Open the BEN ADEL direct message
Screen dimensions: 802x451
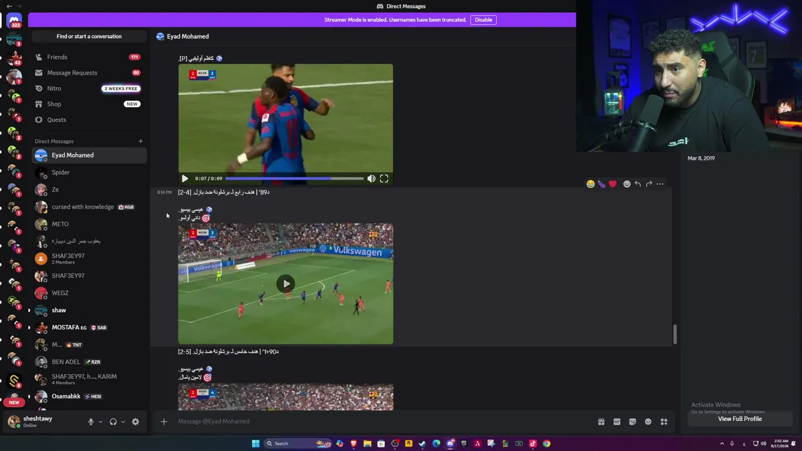pos(89,362)
